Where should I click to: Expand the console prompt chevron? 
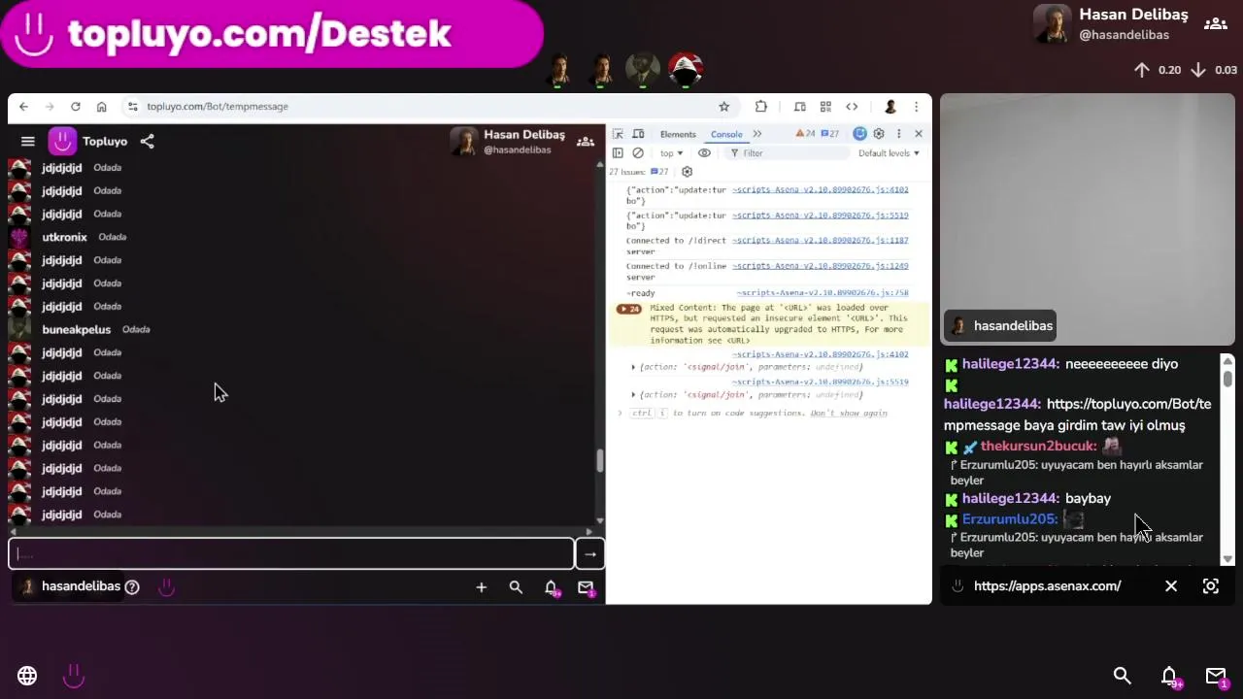[620, 414]
